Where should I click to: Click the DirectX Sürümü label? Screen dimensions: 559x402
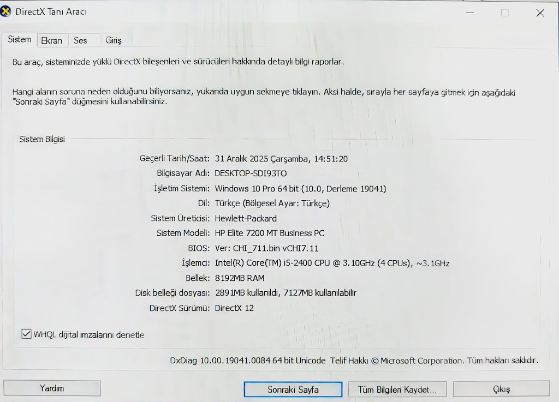point(180,308)
